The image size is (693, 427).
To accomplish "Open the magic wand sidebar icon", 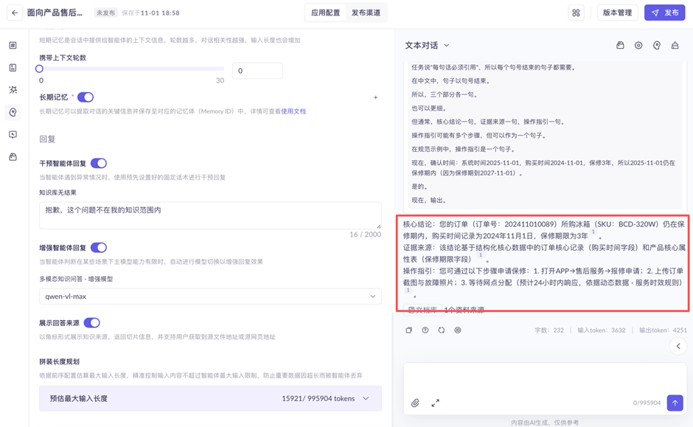I will [x=13, y=90].
